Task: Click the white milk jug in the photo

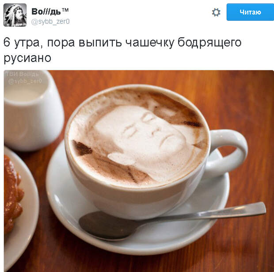Action: click(x=33, y=111)
